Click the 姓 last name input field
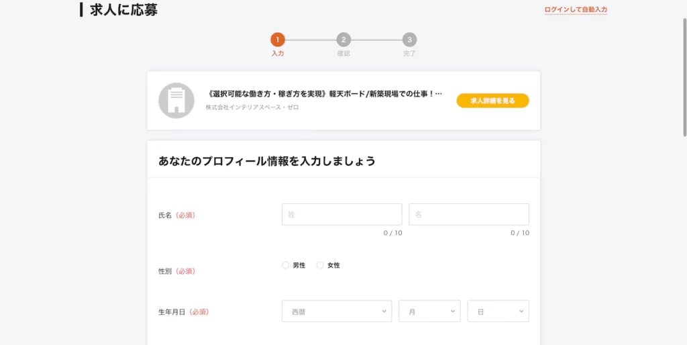The image size is (687, 345). point(341,214)
